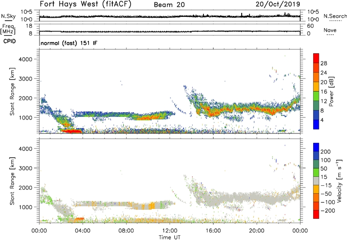The width and height of the screenshot is (347, 240).
Task: Click the '28' power colorbar tick value
Action: tap(324, 63)
